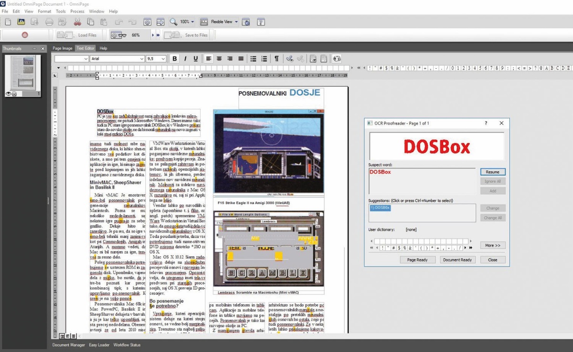Image resolution: width=573 pixels, height=352 pixels.
Task: Close the Thumbnails panel
Action: click(x=42, y=48)
